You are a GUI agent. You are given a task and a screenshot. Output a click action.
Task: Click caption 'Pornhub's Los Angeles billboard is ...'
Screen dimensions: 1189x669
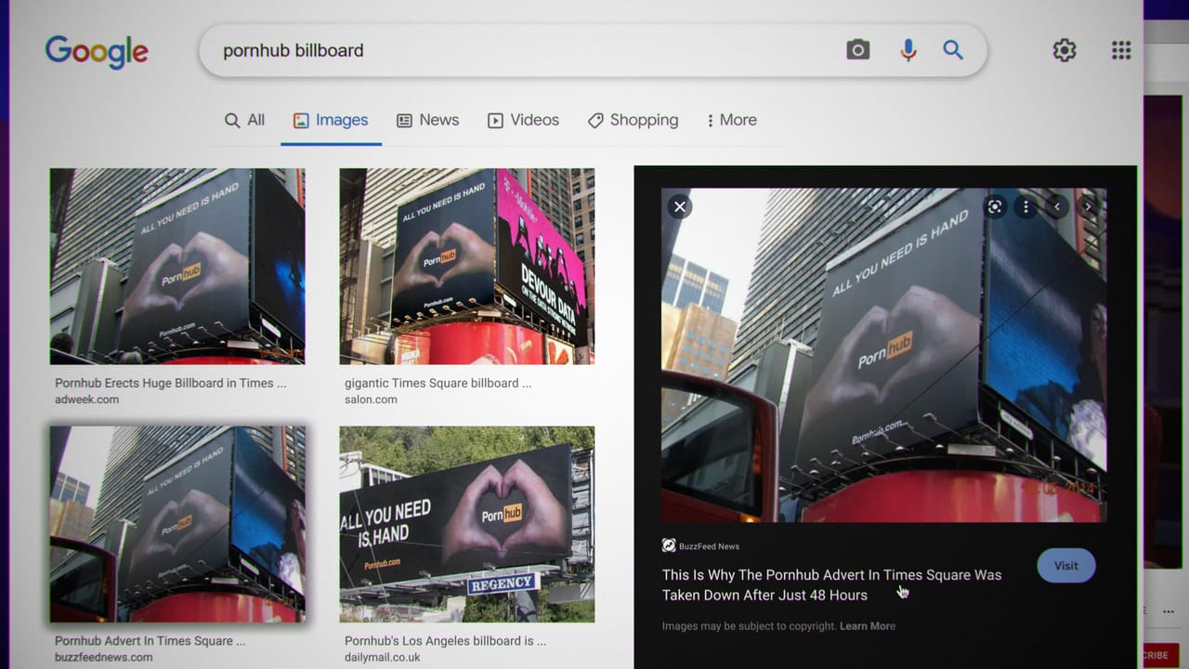(x=446, y=641)
